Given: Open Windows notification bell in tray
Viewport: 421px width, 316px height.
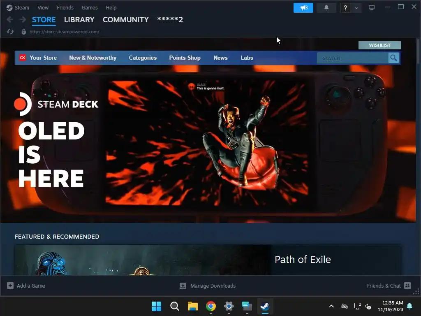Looking at the screenshot, I should pos(410,306).
